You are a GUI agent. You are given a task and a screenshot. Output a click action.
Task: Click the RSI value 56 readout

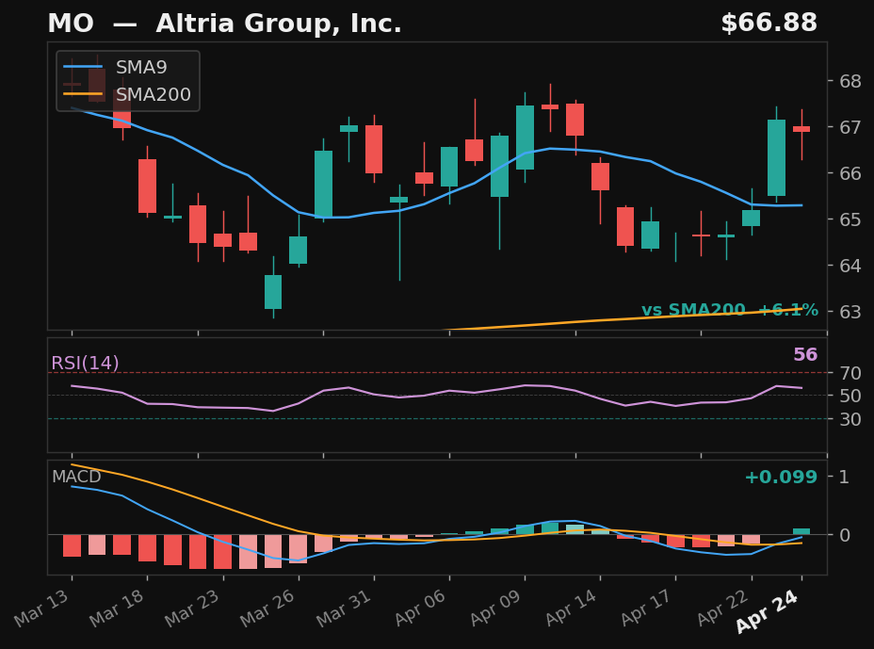tap(804, 356)
